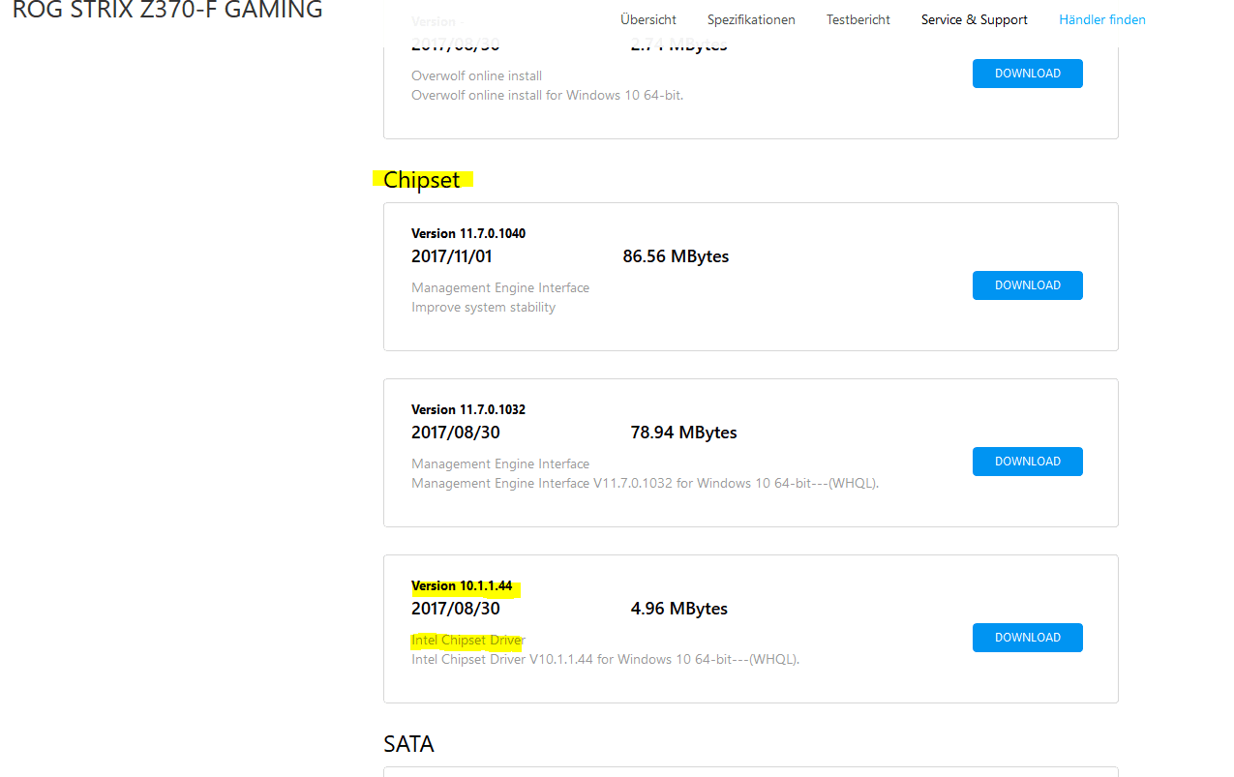The image size is (1234, 777).
Task: Select the text Version 10.1.1.44
Action: pos(462,585)
